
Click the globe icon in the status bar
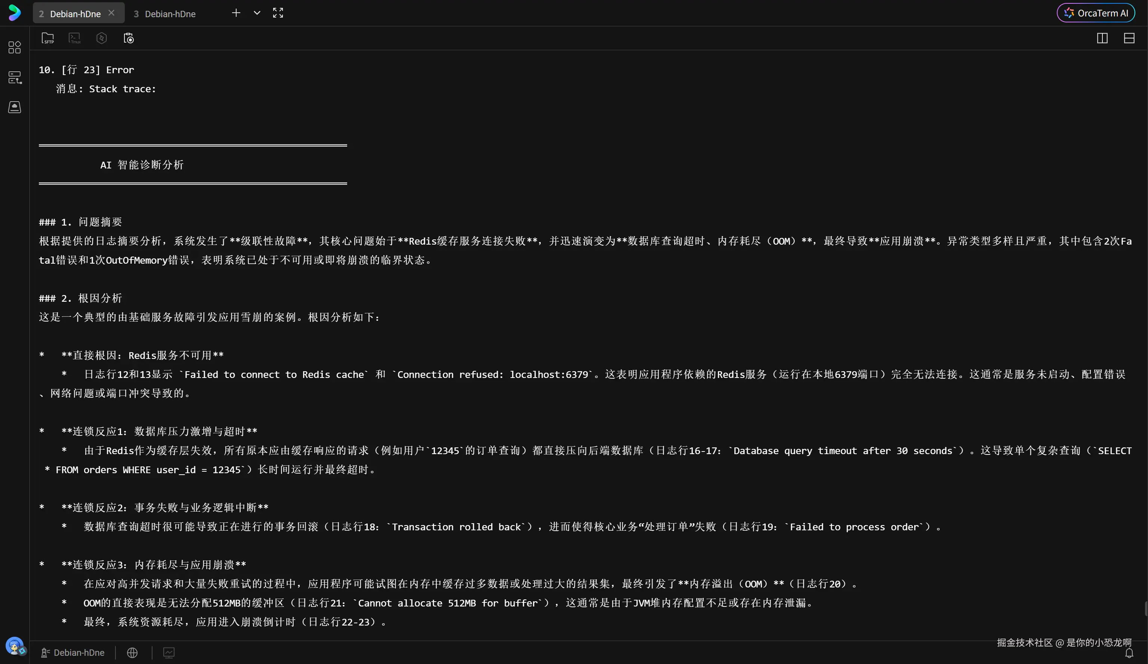point(132,653)
